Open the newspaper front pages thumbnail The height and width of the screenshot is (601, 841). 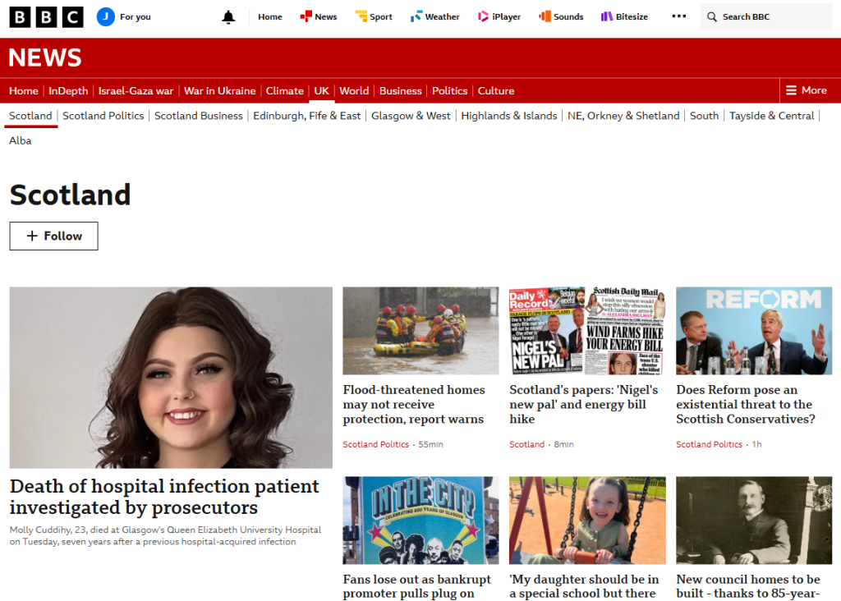click(586, 330)
